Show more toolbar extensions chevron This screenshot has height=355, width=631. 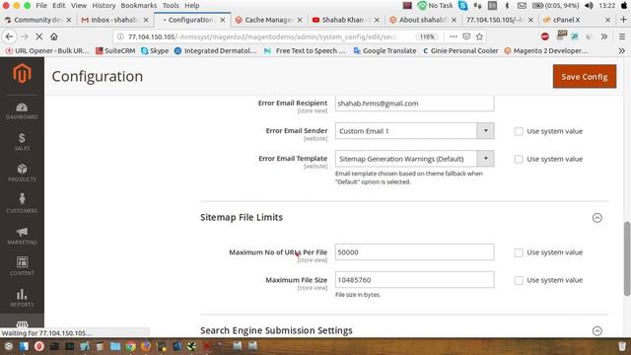tap(604, 36)
